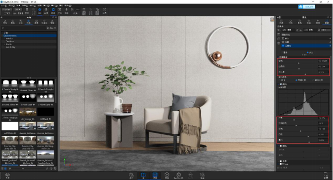The height and width of the screenshot is (180, 333).
Task: Select the 3 Point Dark 4K thumbnail
Action: click(28, 98)
